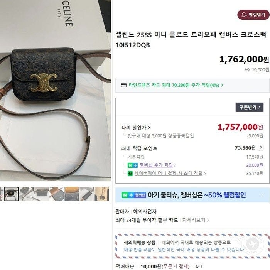
Task: Click the question mark help icon by 73,560원
Action: point(260,148)
